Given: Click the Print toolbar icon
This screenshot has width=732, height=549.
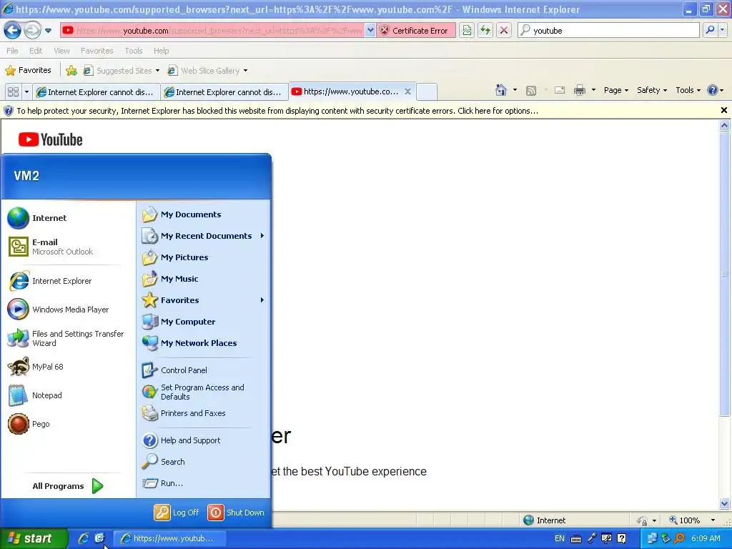Looking at the screenshot, I should 579,90.
